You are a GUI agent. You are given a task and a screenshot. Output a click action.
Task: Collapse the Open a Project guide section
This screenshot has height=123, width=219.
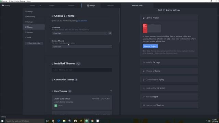coord(169,18)
